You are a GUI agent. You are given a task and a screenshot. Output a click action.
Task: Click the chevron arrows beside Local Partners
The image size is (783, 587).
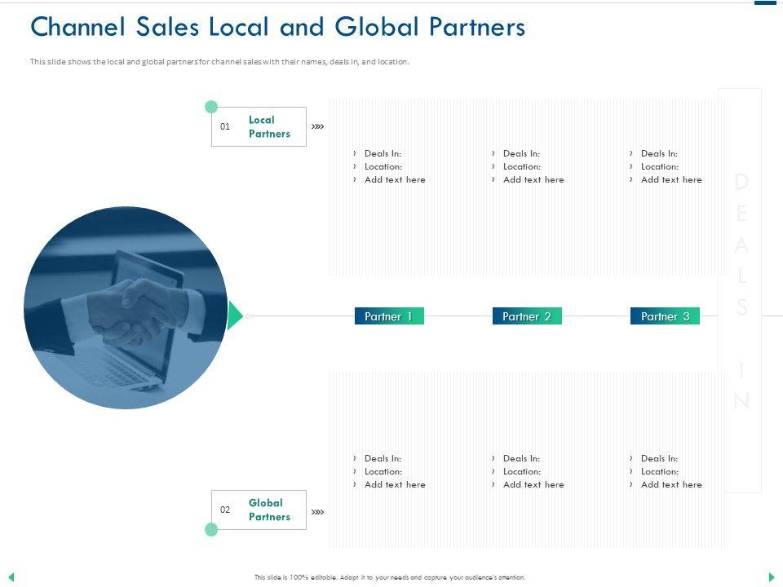click(317, 126)
